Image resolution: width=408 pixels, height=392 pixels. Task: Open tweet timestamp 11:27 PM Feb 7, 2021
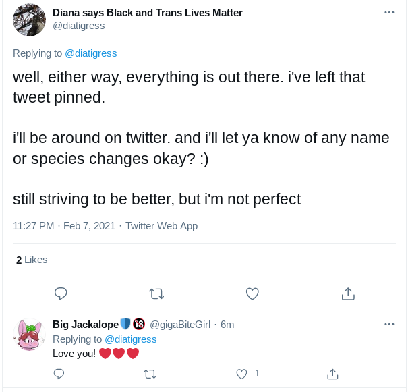[x=64, y=226]
